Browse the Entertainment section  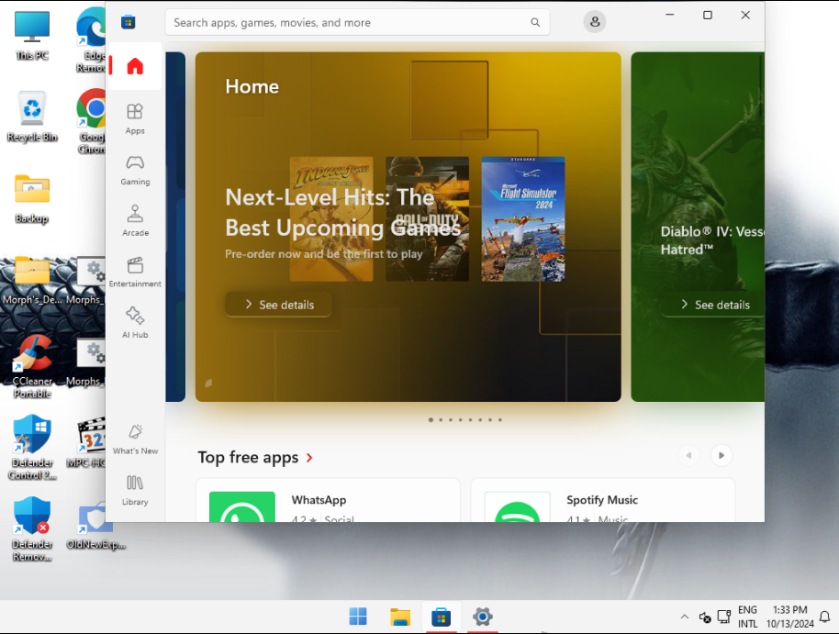click(x=135, y=272)
